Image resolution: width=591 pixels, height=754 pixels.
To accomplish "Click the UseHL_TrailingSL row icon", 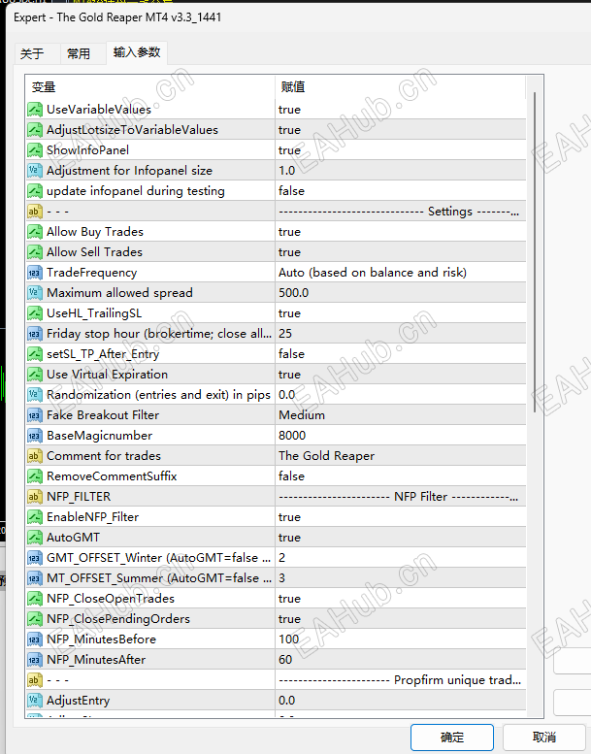I will (35, 313).
